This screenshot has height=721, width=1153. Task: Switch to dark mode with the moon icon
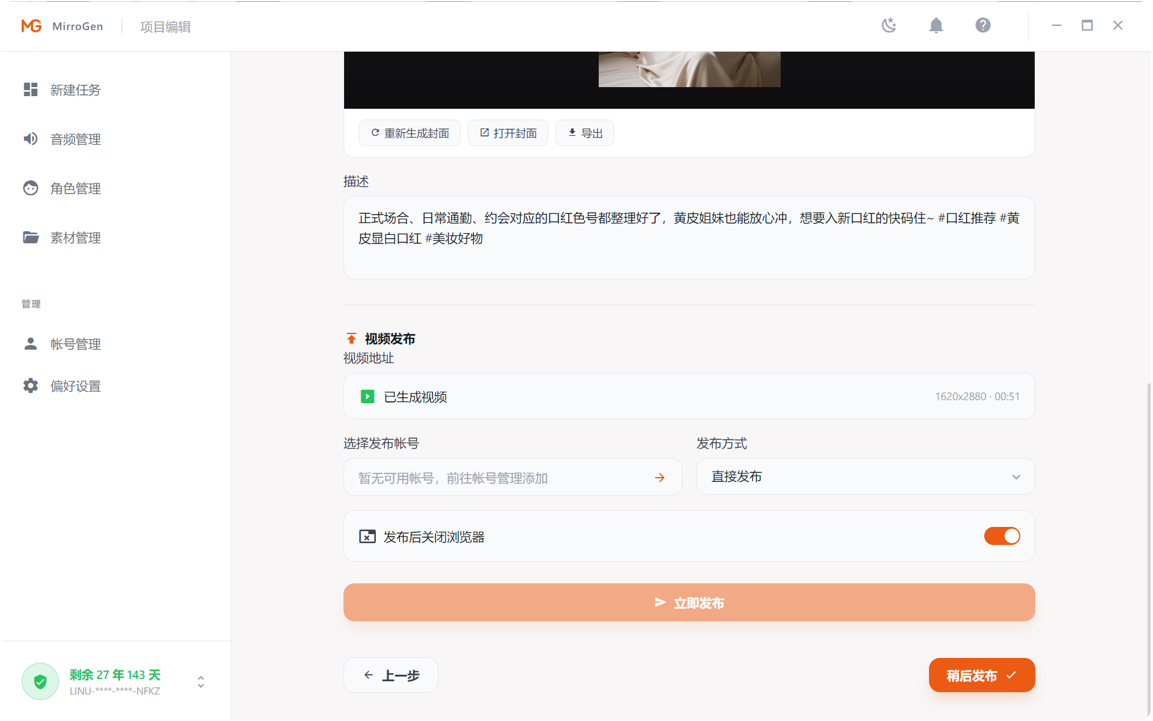(889, 25)
